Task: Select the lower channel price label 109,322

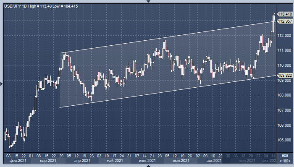Action: (285, 75)
